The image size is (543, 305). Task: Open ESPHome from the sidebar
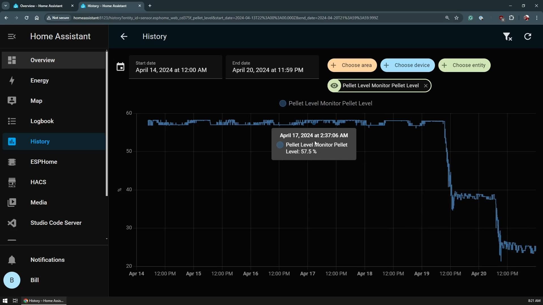(44, 162)
